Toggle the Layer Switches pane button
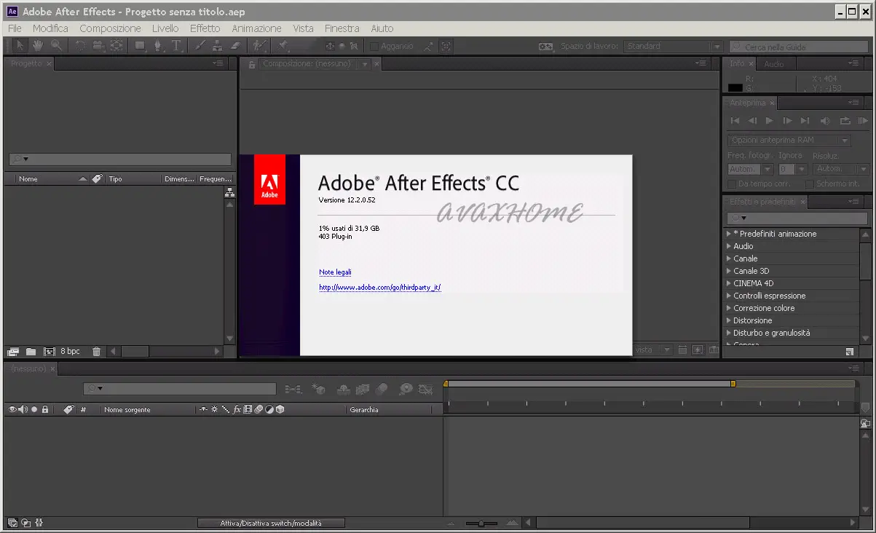 click(x=12, y=523)
